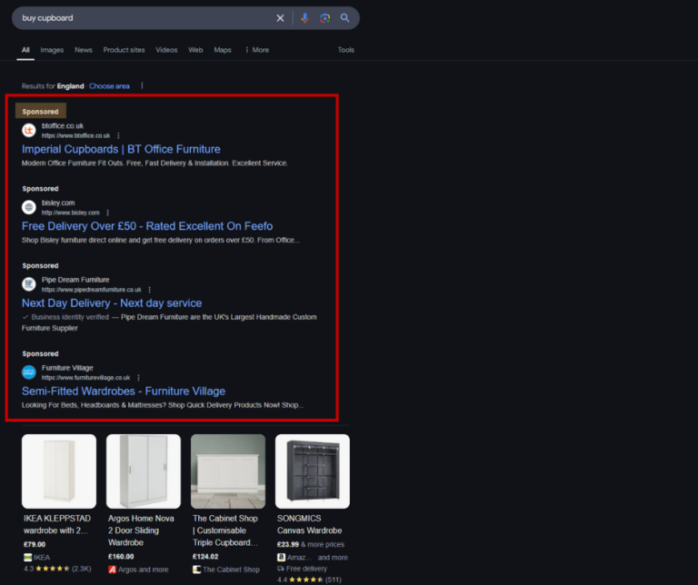Click the furniturevillage.co.uk URL text
This screenshot has height=585, width=698.
coord(86,378)
